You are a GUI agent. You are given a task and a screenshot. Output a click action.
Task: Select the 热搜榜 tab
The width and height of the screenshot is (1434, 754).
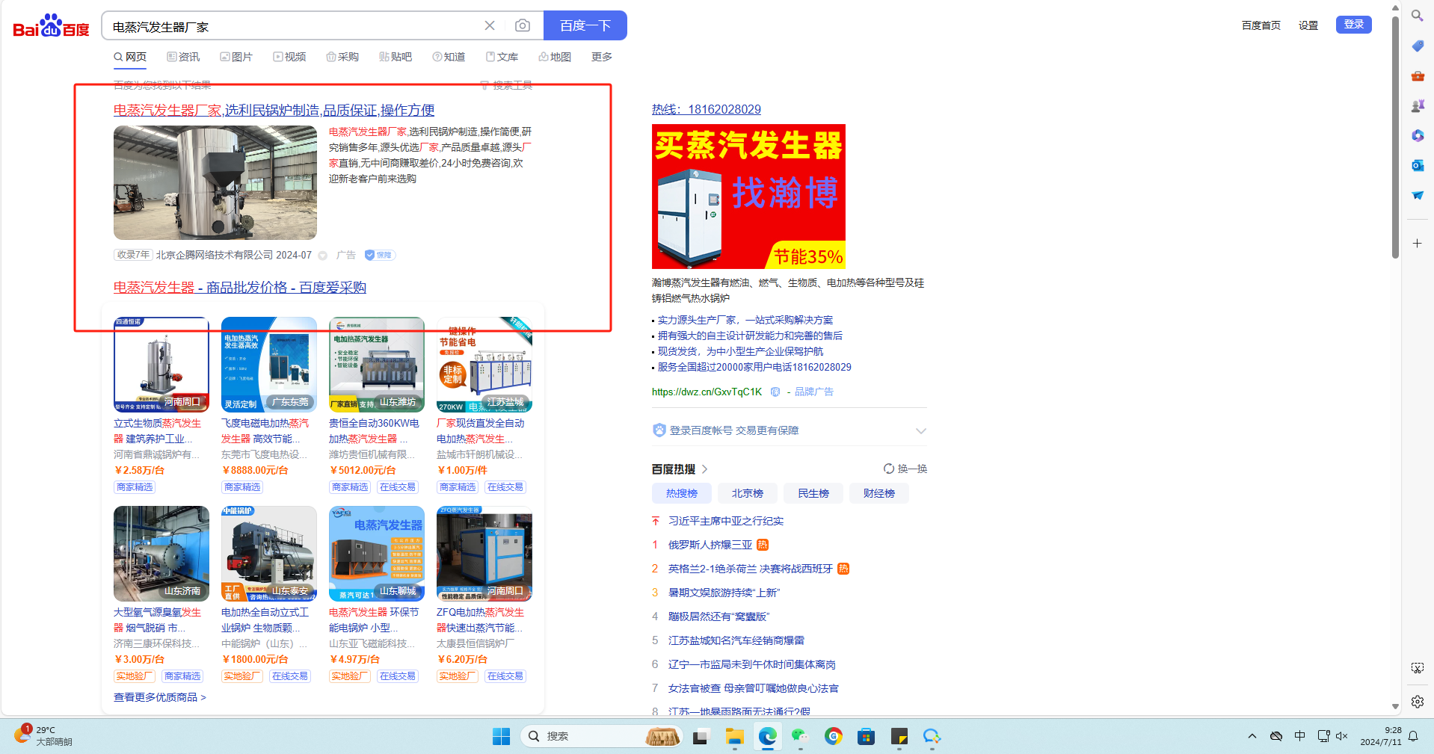[x=682, y=493]
